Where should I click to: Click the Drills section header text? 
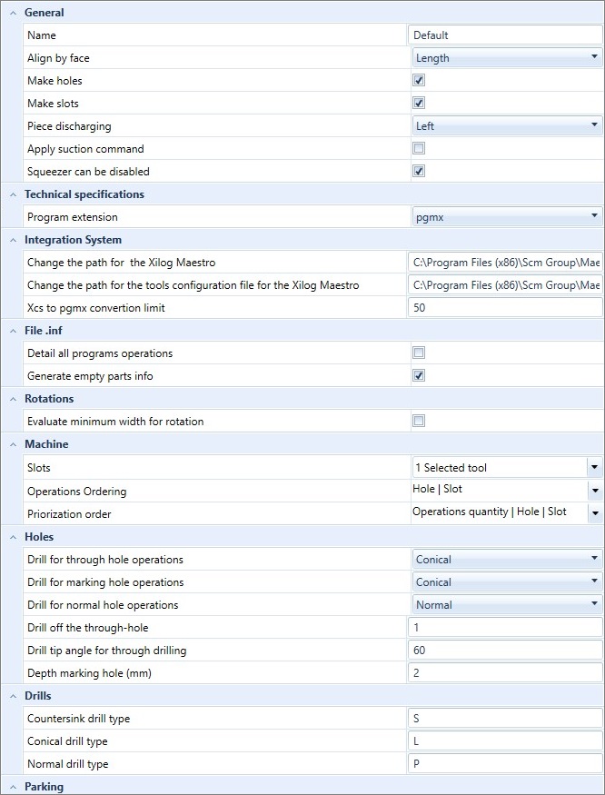click(x=38, y=696)
